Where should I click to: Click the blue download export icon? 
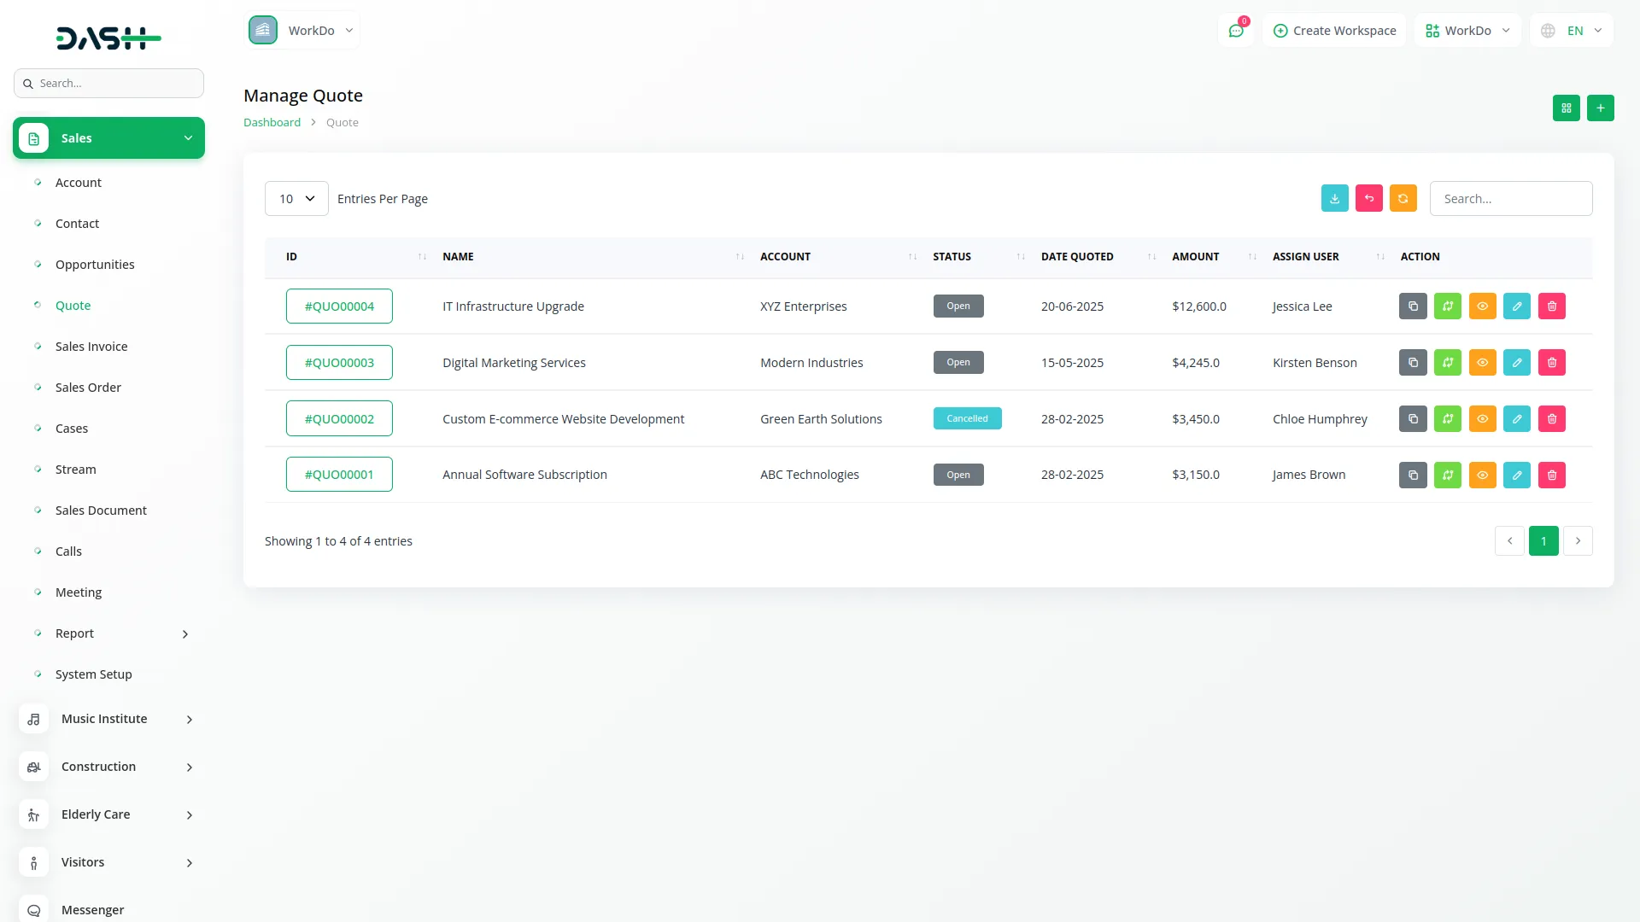(1334, 198)
